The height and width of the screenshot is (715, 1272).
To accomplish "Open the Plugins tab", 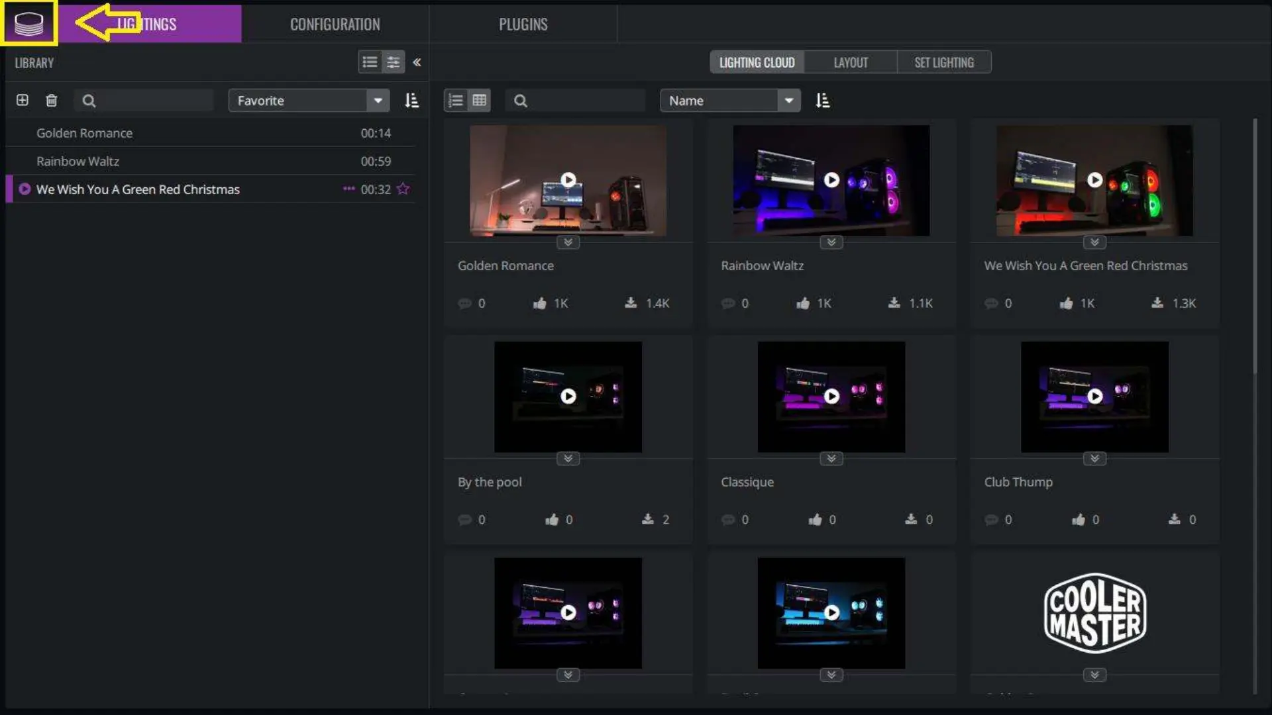I will [x=523, y=24].
